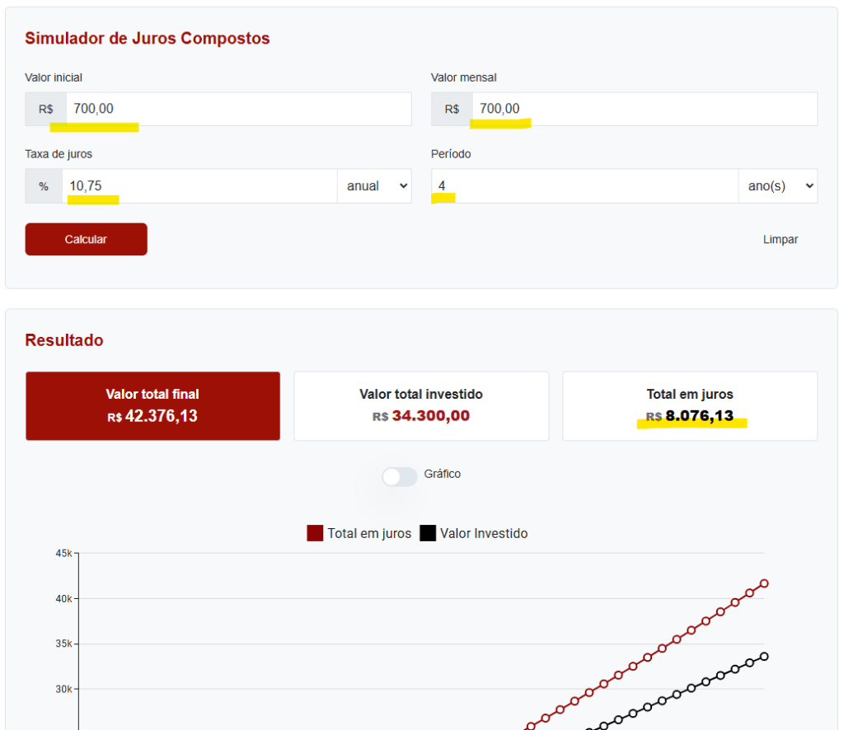Focus the Valor inicial input field
Viewport: 844px width, 730px height.
point(238,110)
